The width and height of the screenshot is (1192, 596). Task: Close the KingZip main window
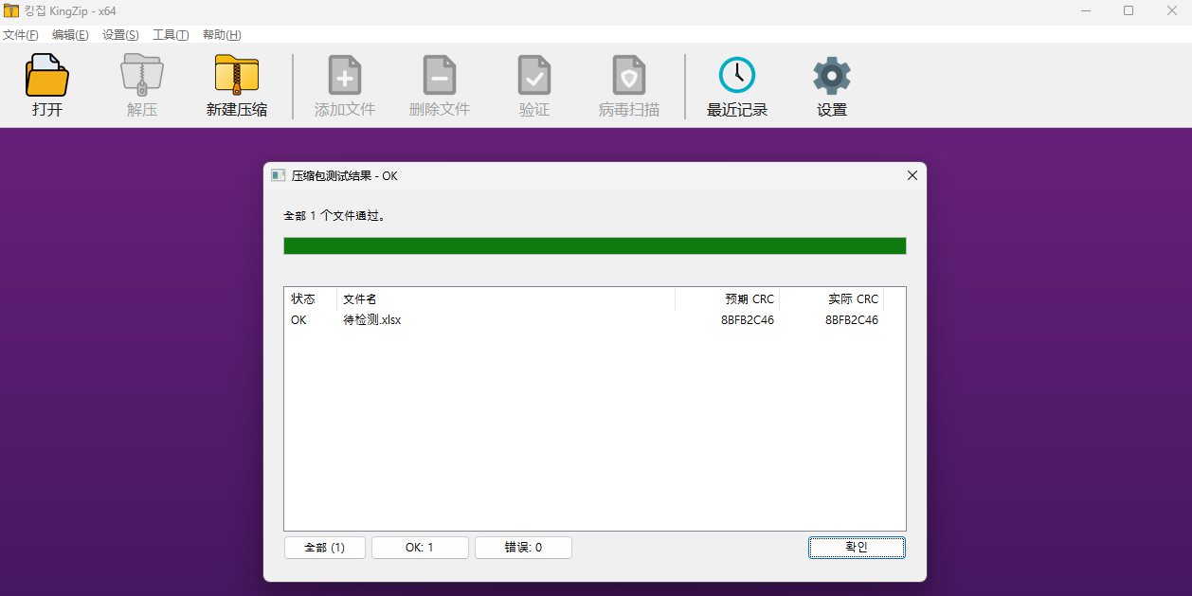(x=1172, y=10)
